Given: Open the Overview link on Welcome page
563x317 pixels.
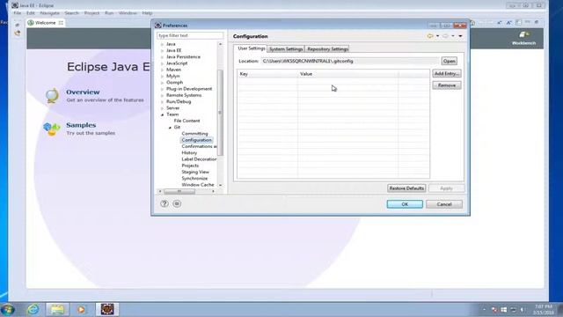Looking at the screenshot, I should (x=83, y=92).
